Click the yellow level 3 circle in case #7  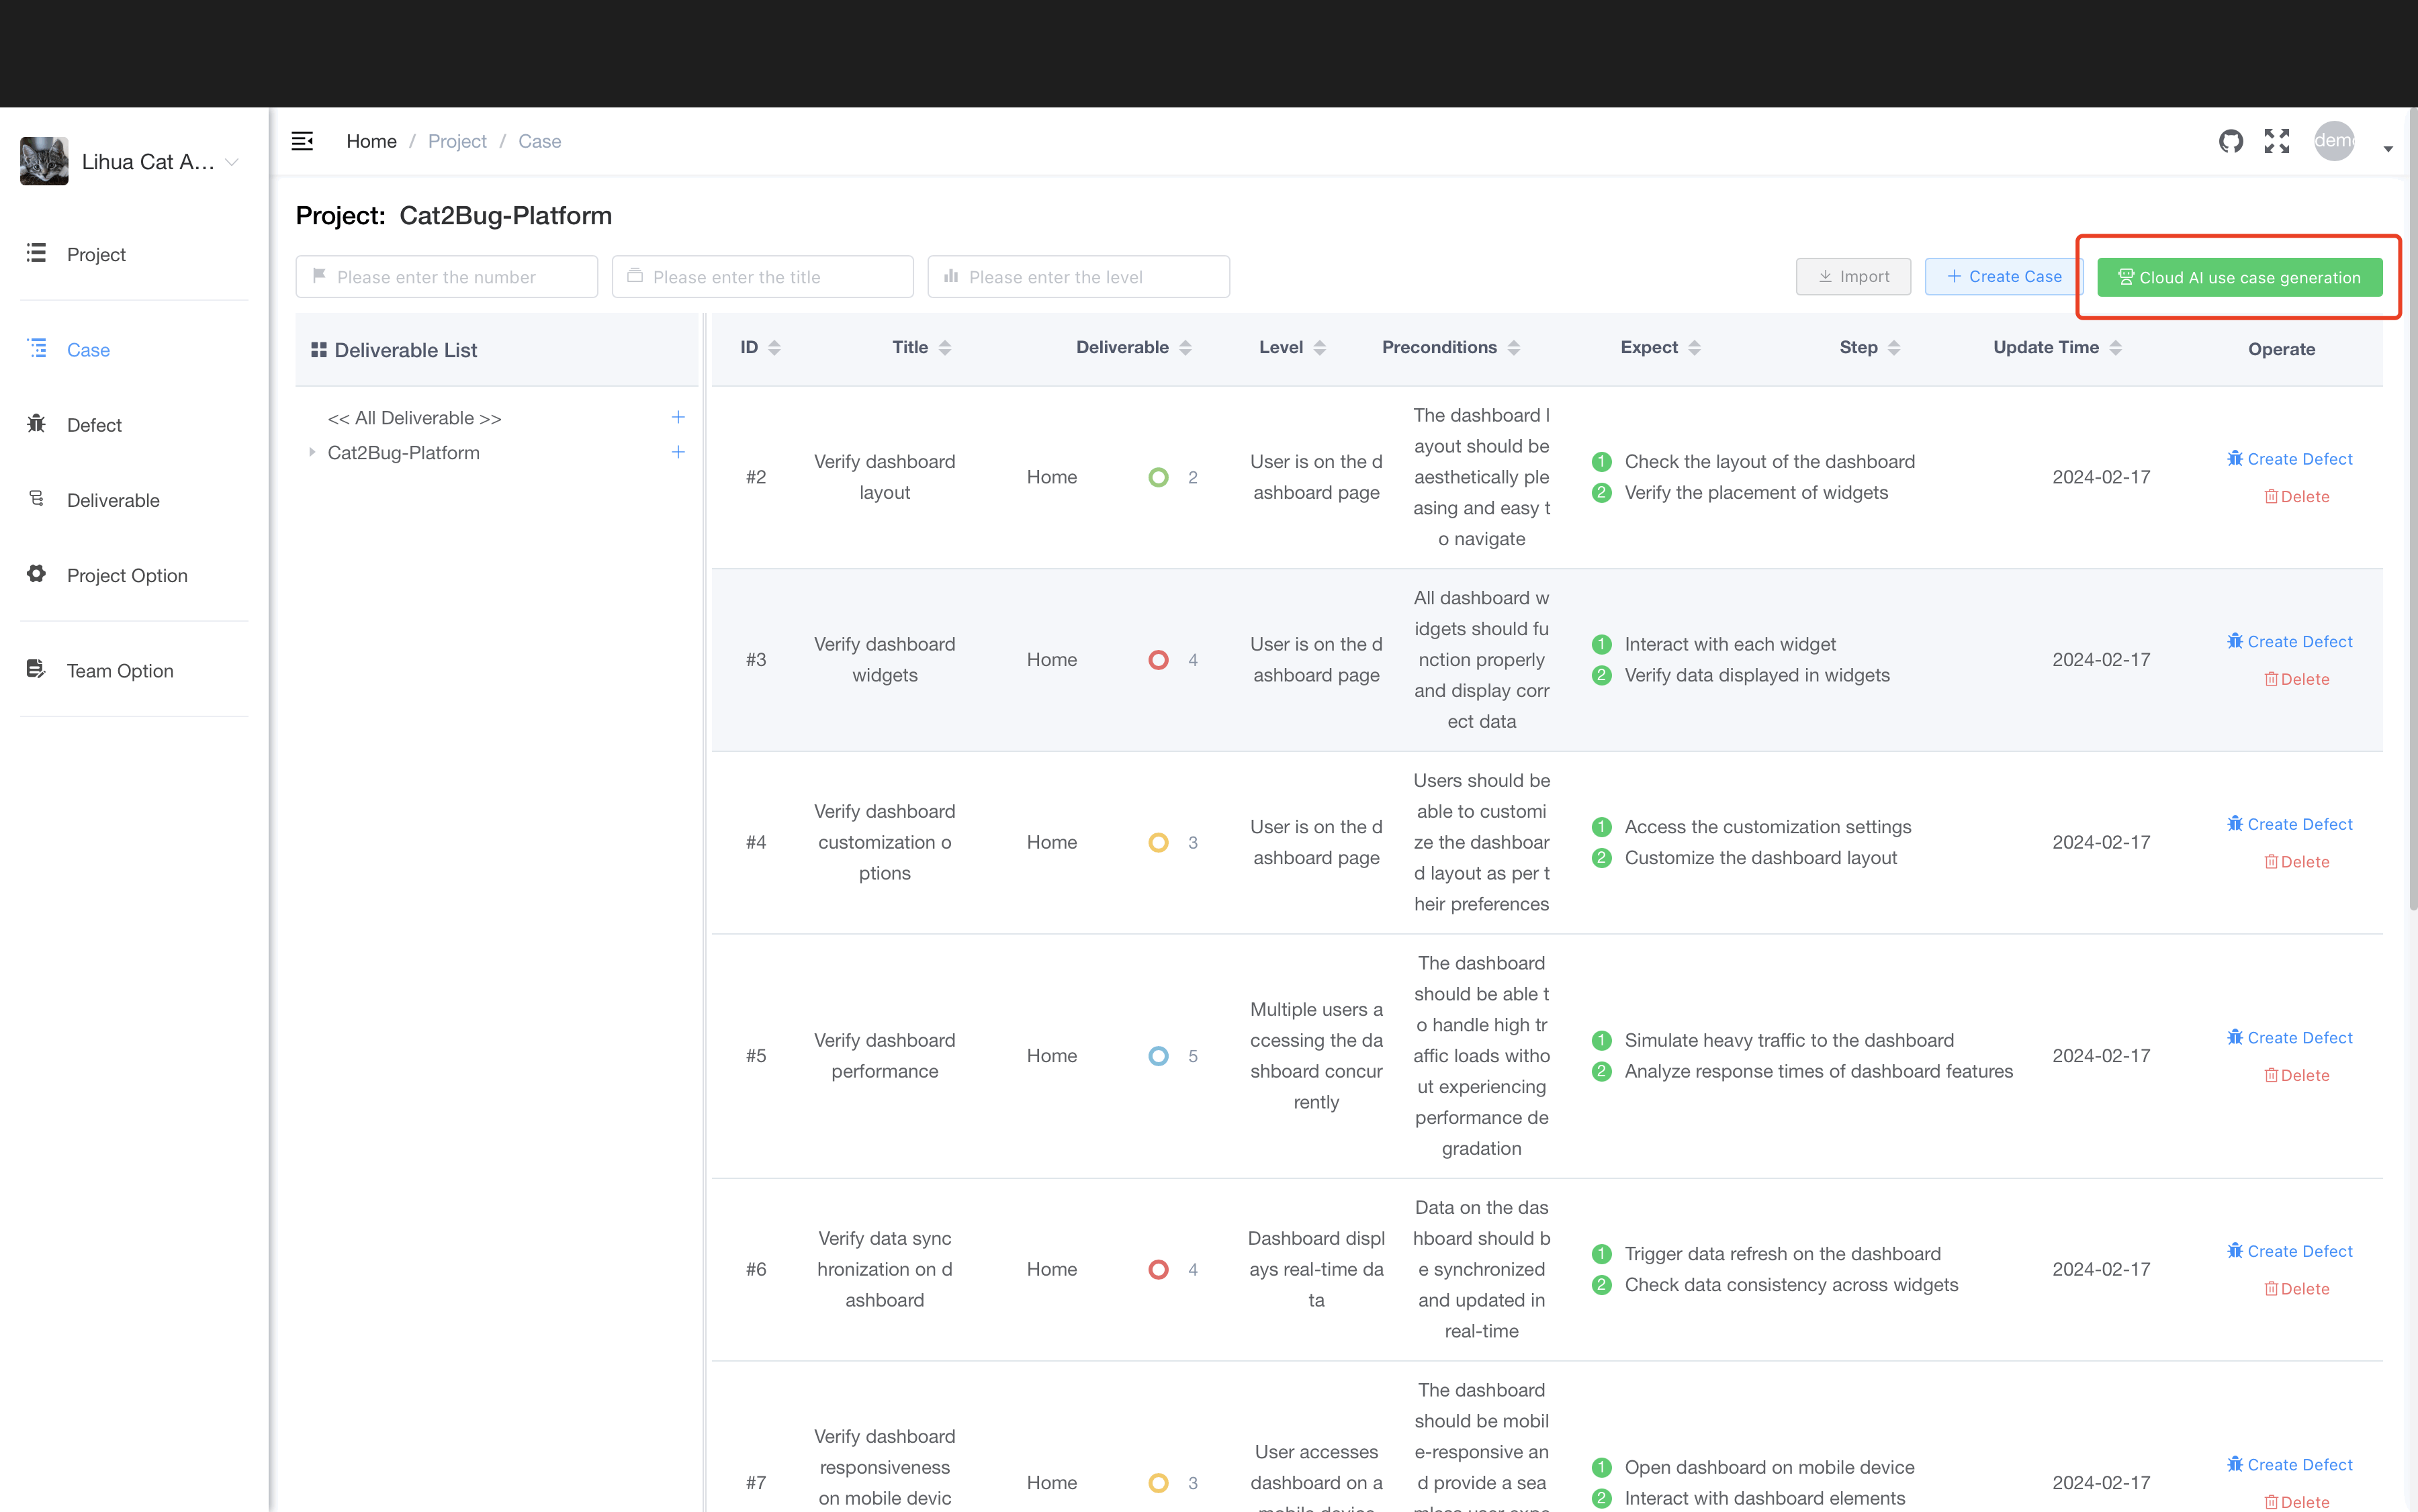click(x=1159, y=1483)
